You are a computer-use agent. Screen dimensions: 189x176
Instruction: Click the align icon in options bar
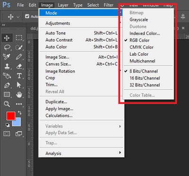[183, 17]
